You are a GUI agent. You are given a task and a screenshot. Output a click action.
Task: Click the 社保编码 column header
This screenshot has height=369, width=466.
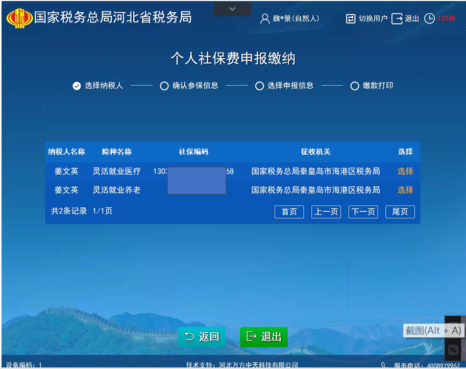[x=193, y=152]
